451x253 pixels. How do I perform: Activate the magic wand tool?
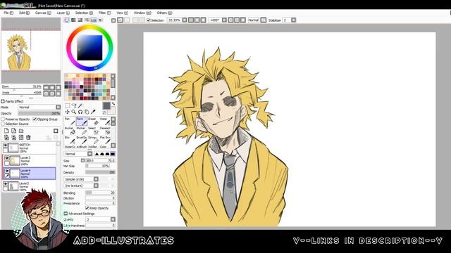coord(80,106)
